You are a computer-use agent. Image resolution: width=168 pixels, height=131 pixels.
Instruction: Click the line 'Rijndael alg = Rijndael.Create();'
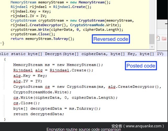(53, 70)
